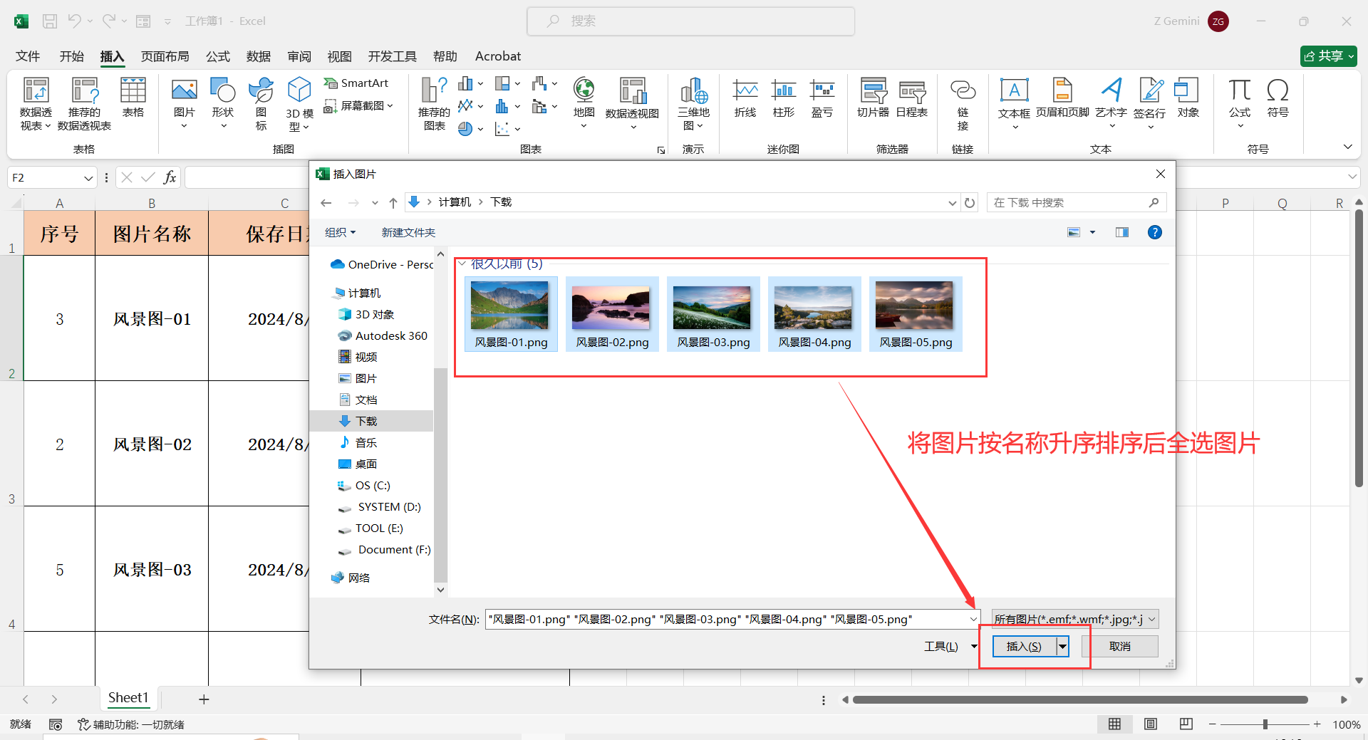Toggle the preview pane in the dialog

pyautogui.click(x=1121, y=232)
